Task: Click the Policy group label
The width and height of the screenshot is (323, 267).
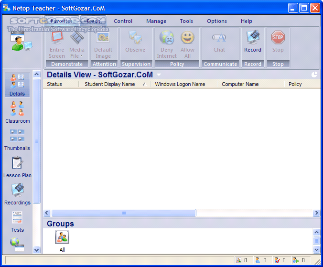Action: 177,64
